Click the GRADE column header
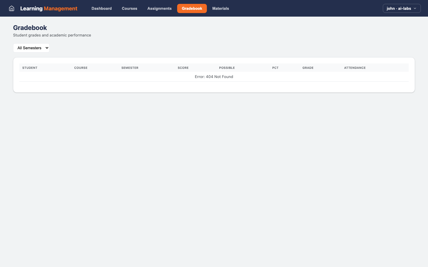The width and height of the screenshot is (428, 267). pyautogui.click(x=308, y=68)
